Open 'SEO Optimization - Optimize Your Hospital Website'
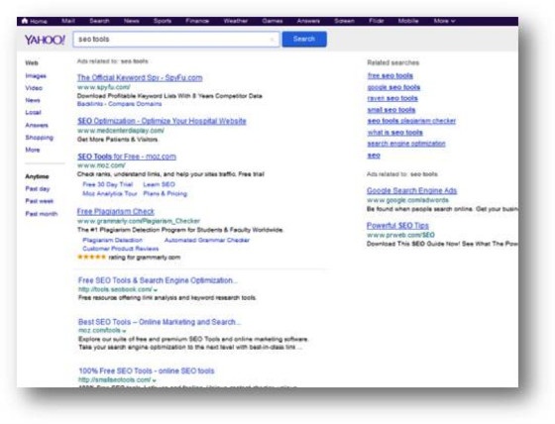This screenshot has height=424, width=555. [x=162, y=121]
